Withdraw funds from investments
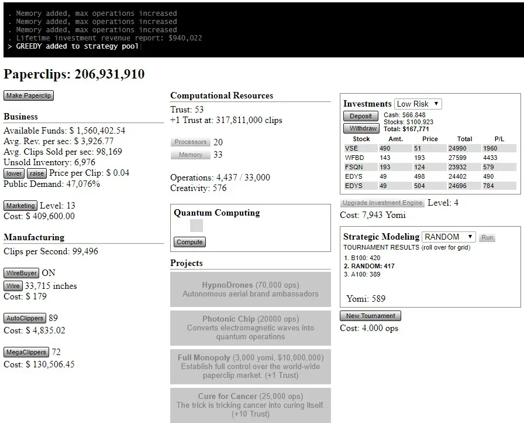 [361, 128]
